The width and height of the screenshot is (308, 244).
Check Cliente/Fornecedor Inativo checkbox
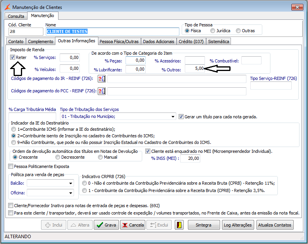(x=10, y=206)
